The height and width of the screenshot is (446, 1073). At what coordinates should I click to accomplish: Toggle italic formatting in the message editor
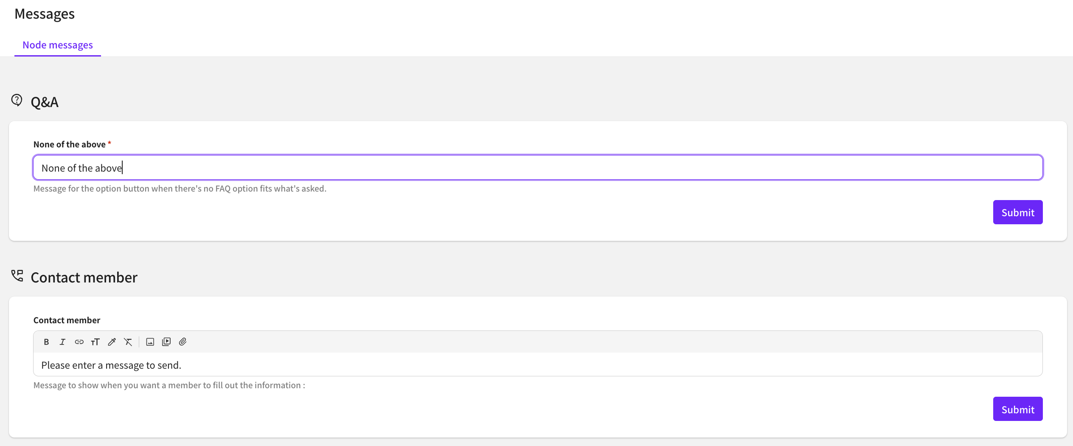(x=62, y=342)
